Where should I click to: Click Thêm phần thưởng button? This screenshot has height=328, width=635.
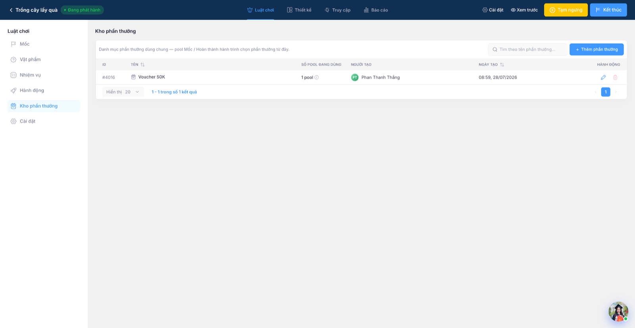[597, 49]
